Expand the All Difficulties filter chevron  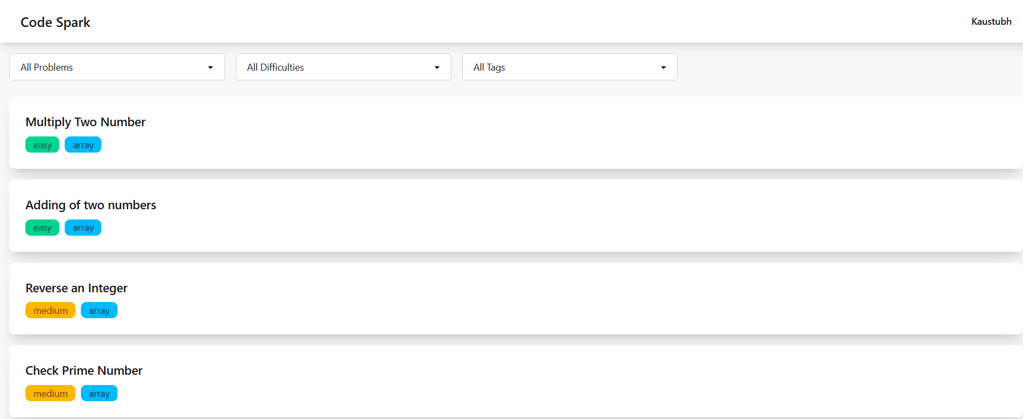437,67
